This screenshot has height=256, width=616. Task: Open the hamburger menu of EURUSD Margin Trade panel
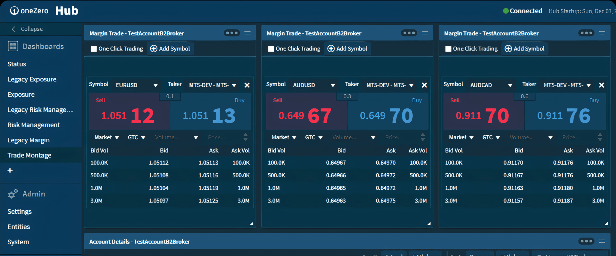(247, 33)
